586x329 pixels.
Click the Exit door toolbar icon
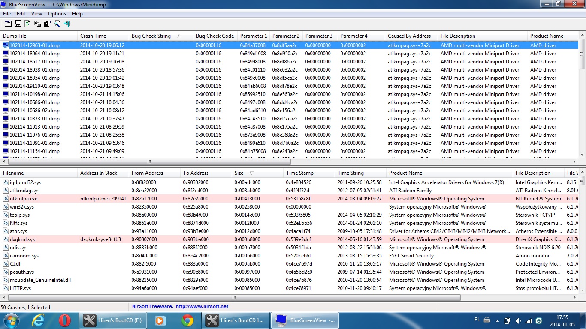[x=67, y=24]
